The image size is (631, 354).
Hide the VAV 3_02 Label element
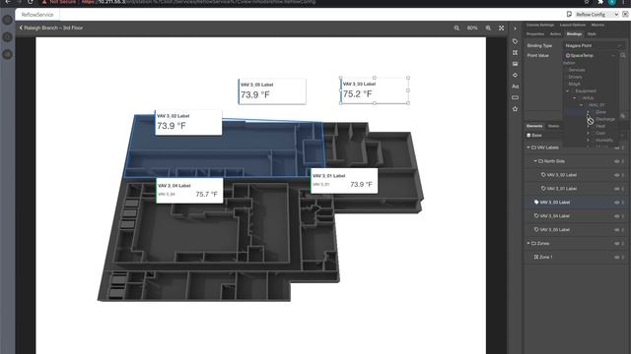click(x=616, y=175)
